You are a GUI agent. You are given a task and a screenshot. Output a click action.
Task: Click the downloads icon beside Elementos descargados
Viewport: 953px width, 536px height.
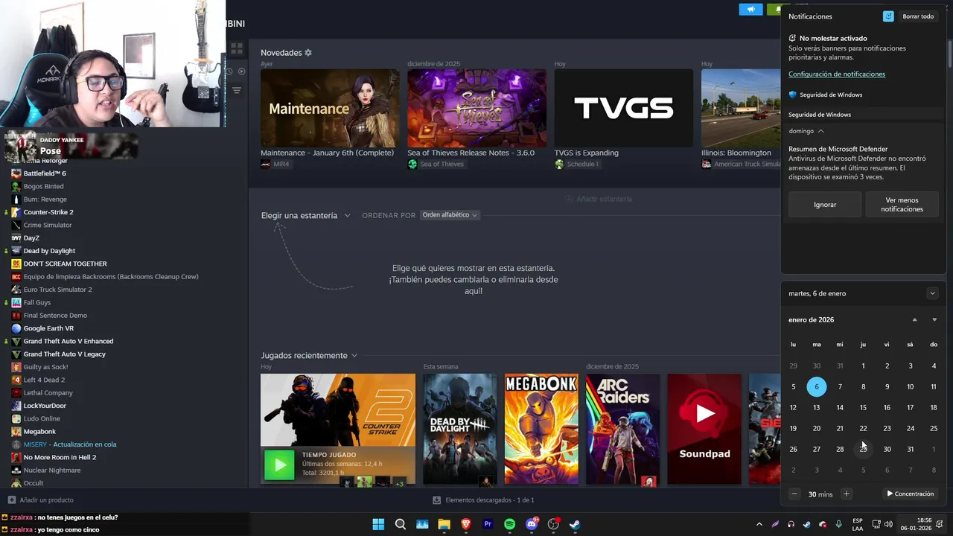click(x=438, y=500)
